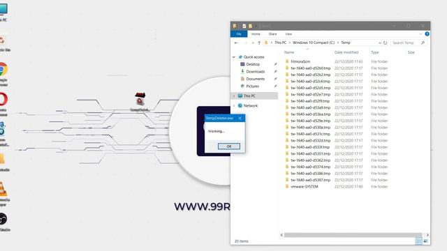447x251 pixels.
Task: Open address bar history dropdown
Action: click(380, 43)
